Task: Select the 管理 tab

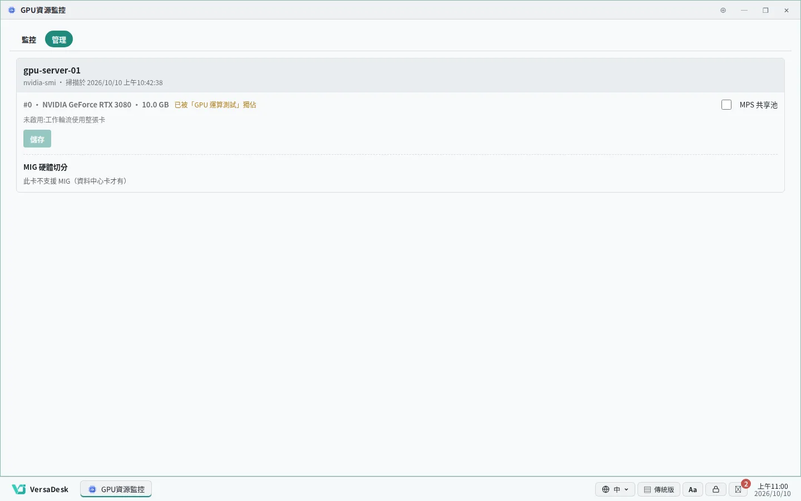Action: coord(59,40)
